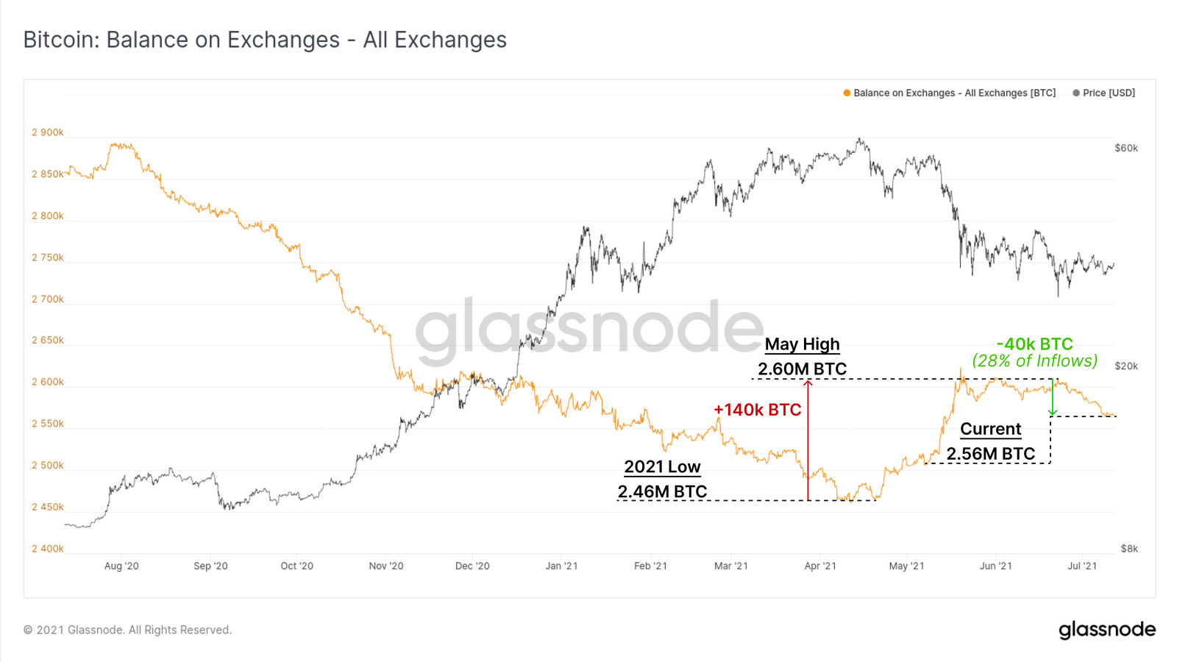Screen dimensions: 1177x662
Task: Click the $60k price axis label
Action: click(x=1126, y=148)
